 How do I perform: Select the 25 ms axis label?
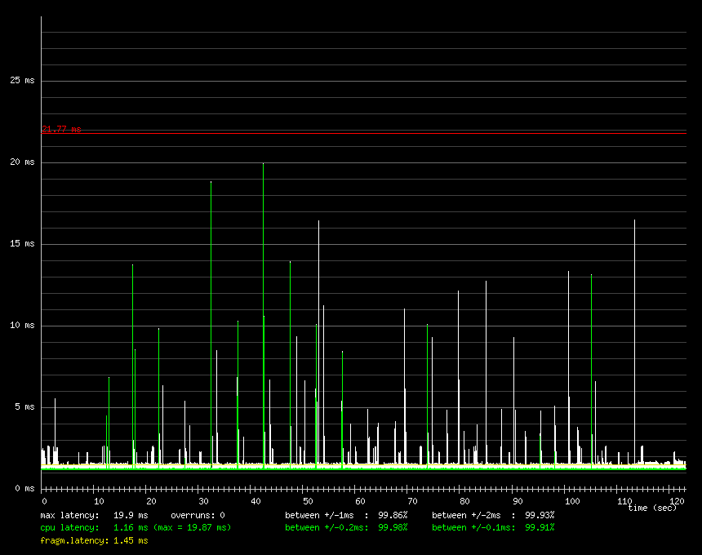click(22, 80)
